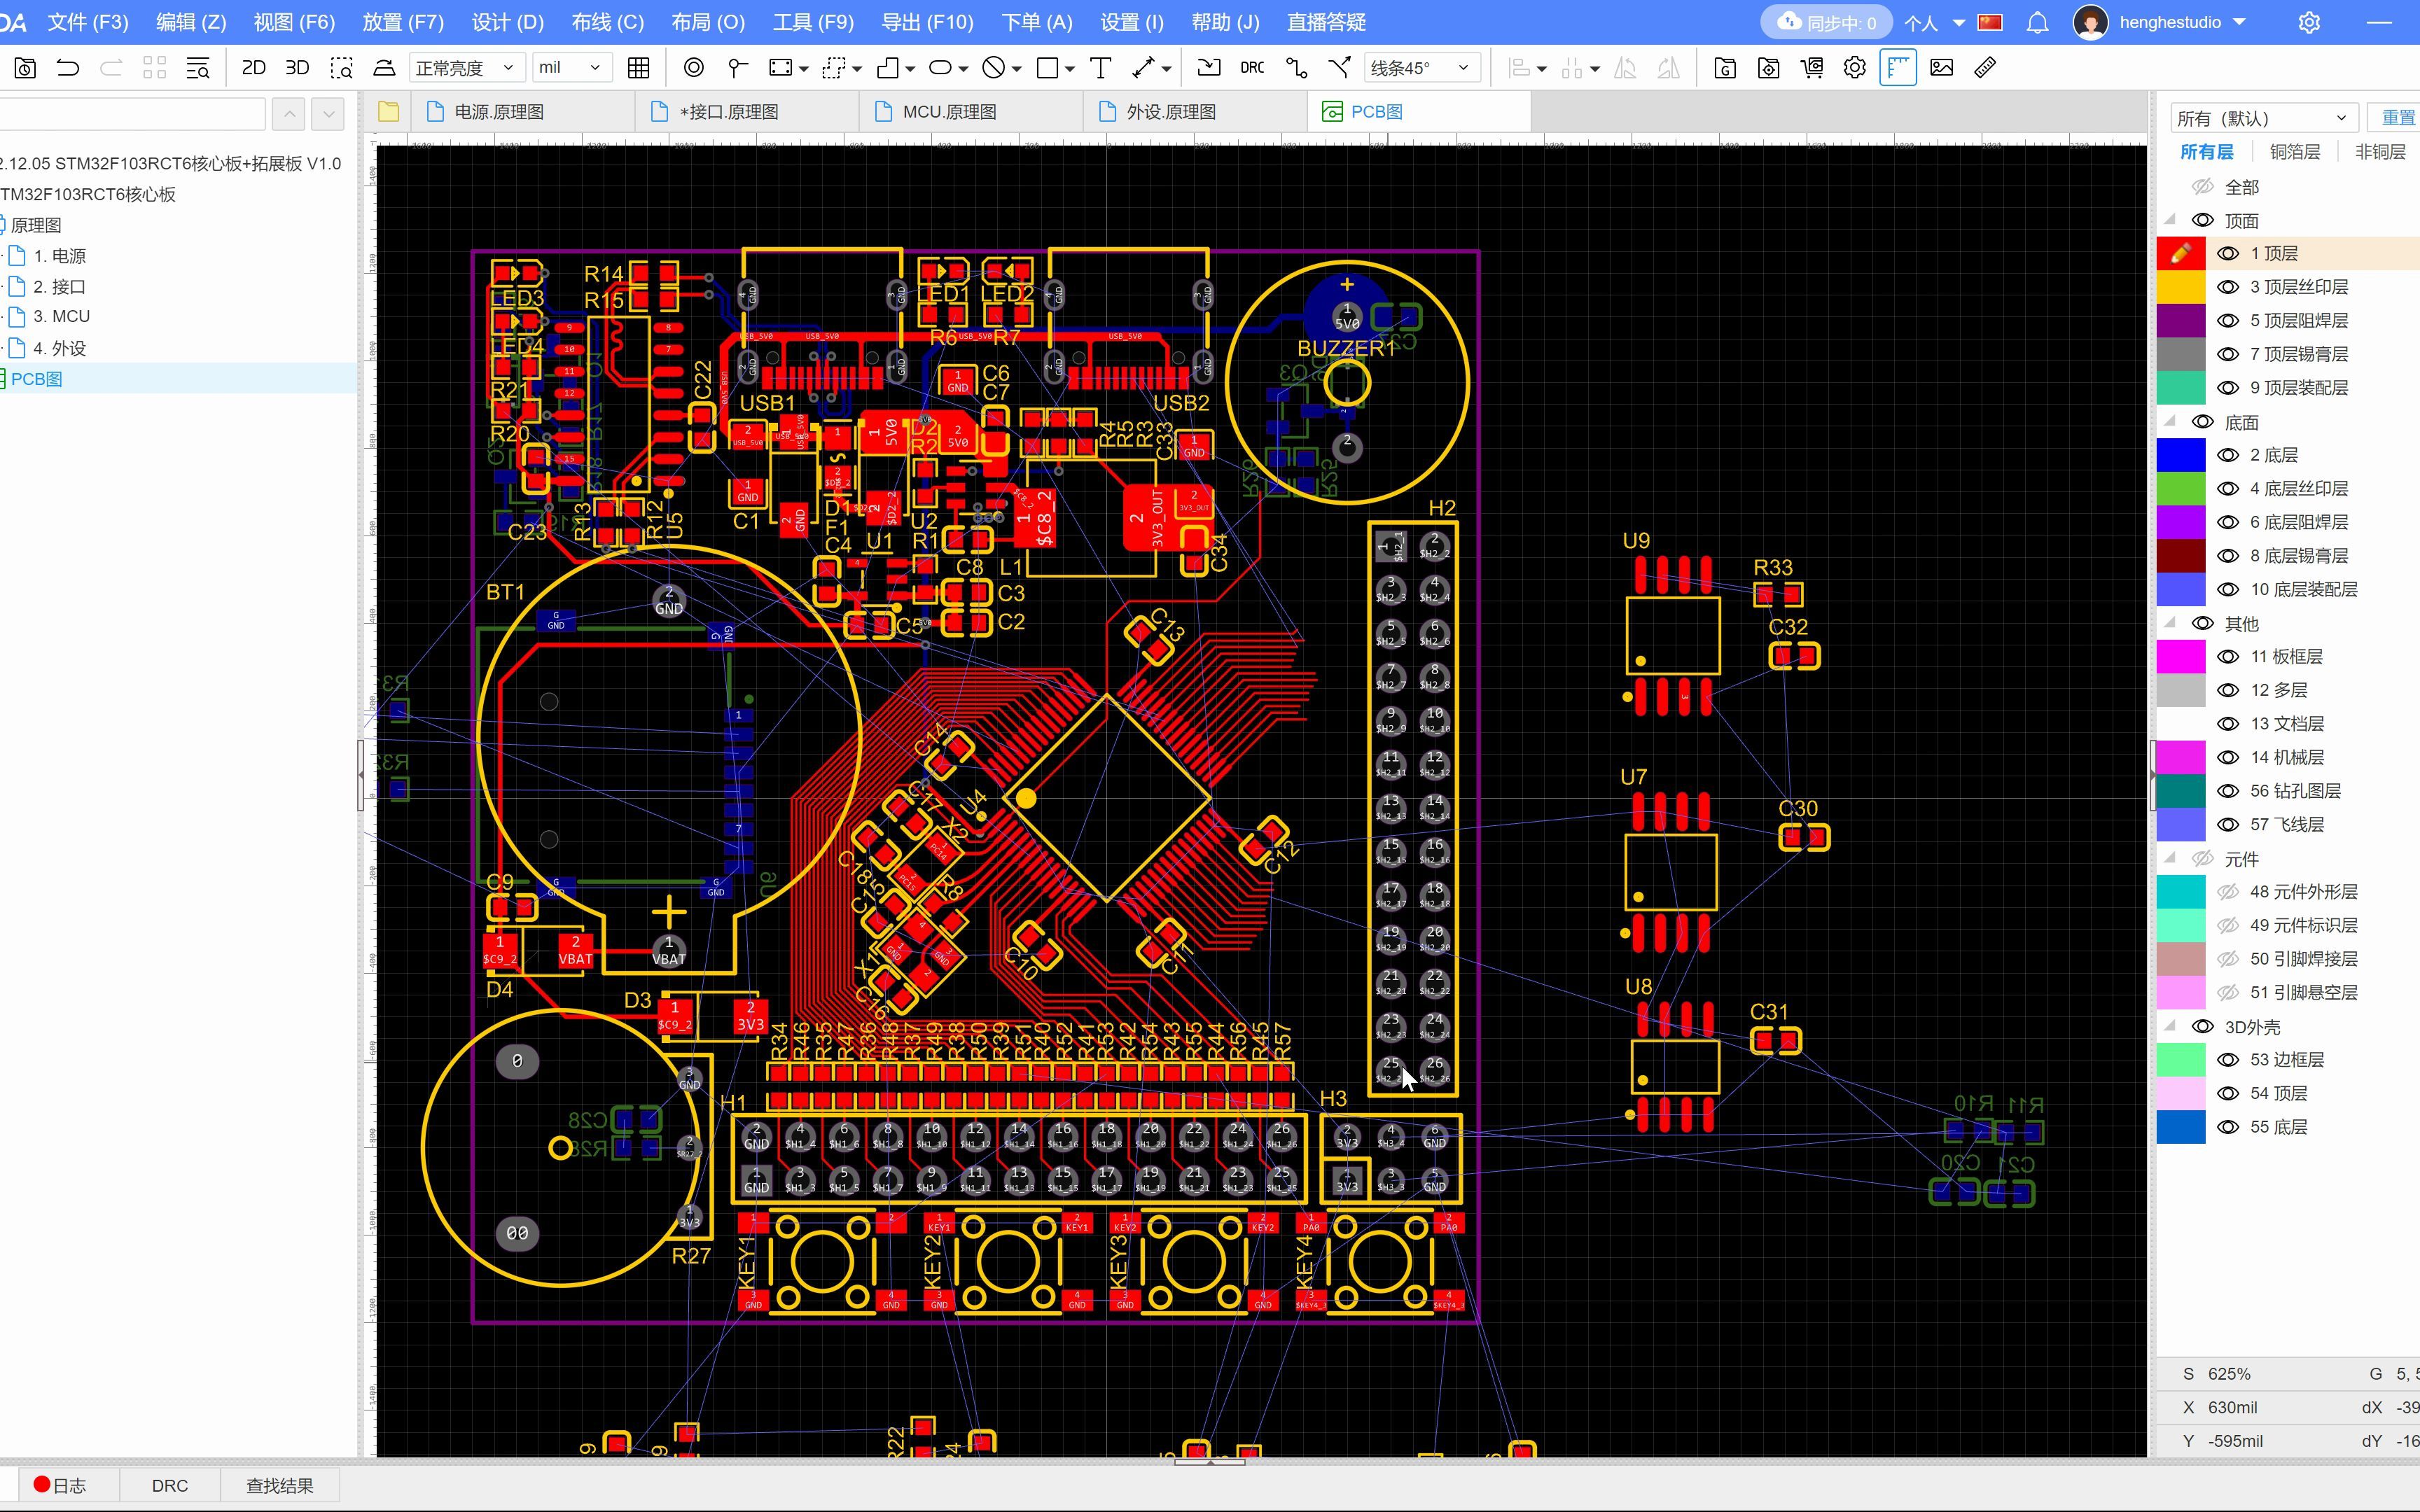
Task: Open the mil unit dropdown
Action: (570, 67)
